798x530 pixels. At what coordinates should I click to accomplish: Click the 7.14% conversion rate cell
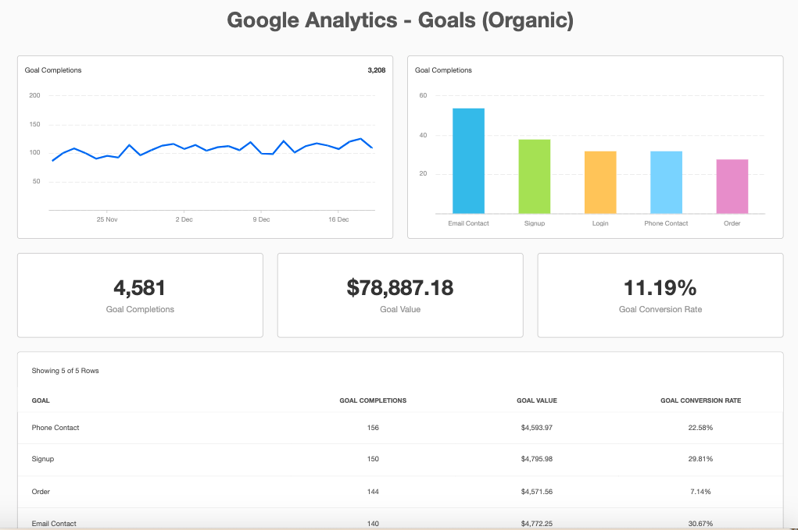pos(701,492)
